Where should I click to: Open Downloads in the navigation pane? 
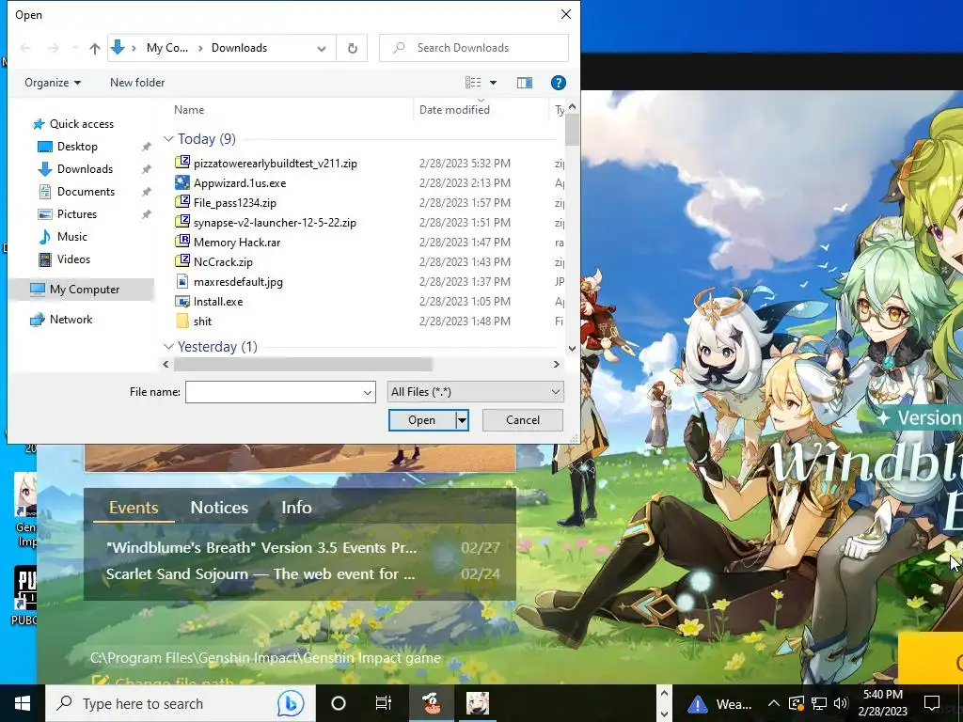coord(85,169)
